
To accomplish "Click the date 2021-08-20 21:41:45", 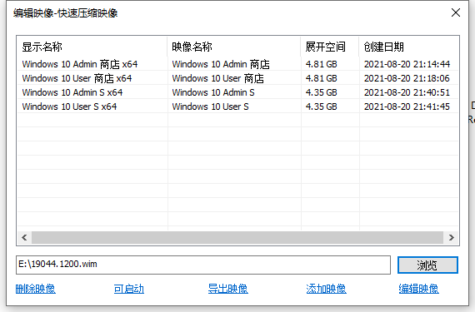I will tap(407, 106).
